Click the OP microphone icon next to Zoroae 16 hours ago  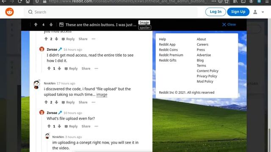pos(60,49)
